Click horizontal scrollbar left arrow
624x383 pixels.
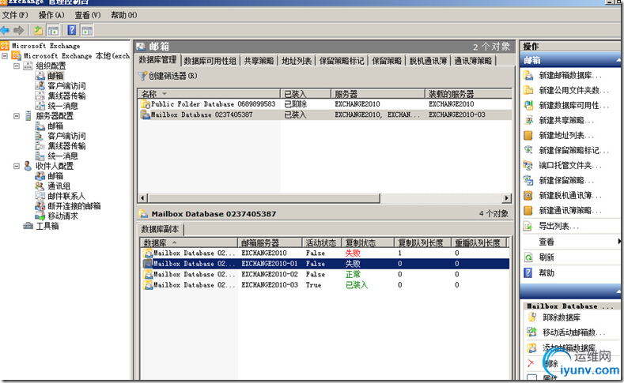click(143, 198)
